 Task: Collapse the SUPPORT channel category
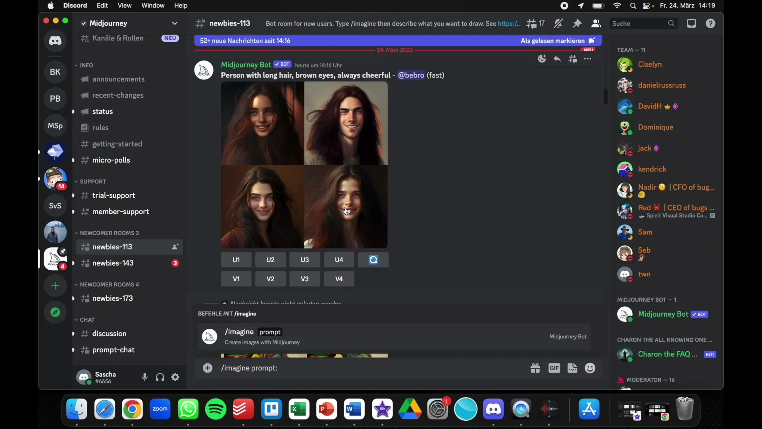click(91, 182)
